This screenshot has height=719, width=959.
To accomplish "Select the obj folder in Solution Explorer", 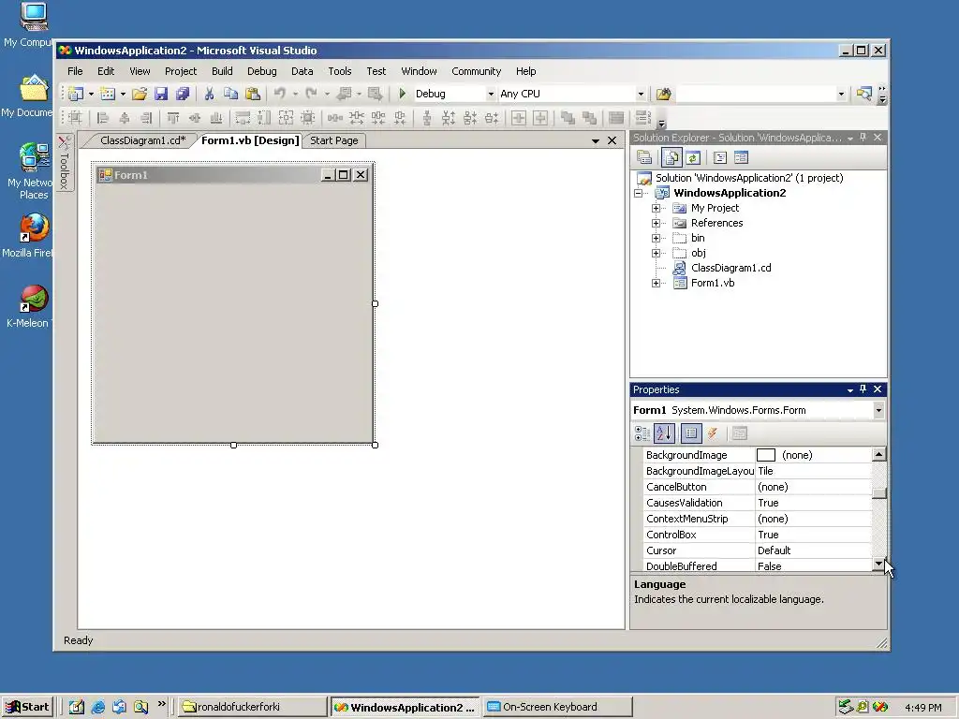I will [699, 253].
